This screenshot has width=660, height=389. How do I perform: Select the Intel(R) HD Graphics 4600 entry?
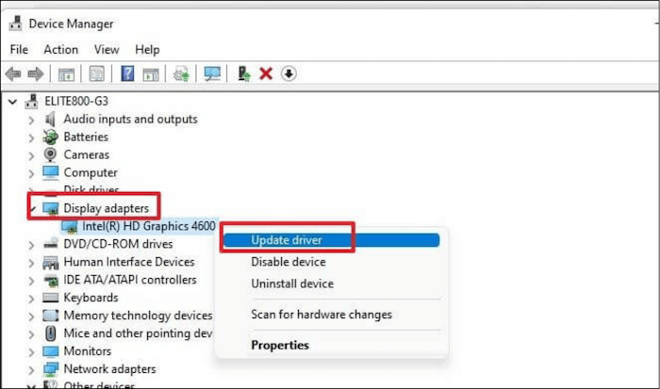[x=149, y=226]
